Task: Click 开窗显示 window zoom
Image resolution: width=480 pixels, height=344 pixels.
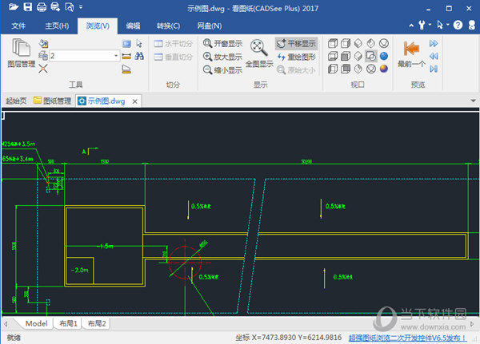Action: (x=222, y=43)
